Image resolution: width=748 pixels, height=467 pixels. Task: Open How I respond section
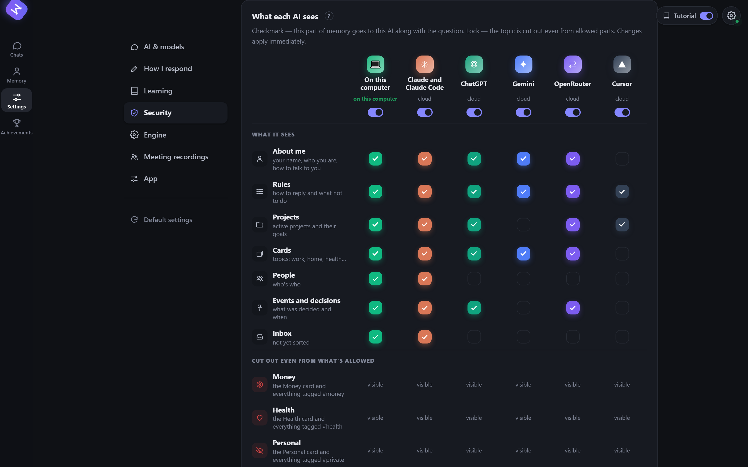point(175,68)
